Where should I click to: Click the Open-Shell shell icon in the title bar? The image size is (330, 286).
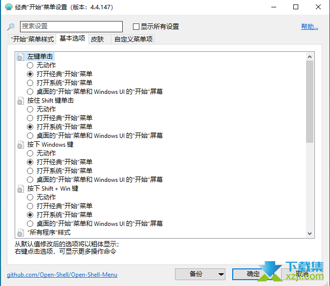tap(9, 7)
